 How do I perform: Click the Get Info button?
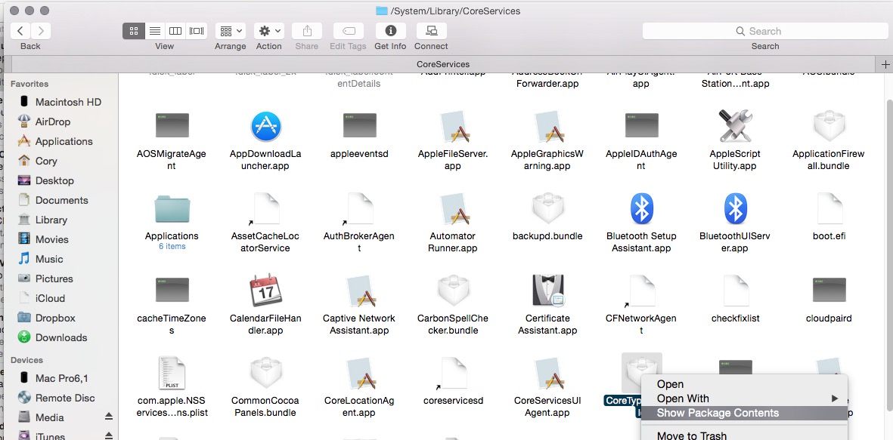[390, 31]
